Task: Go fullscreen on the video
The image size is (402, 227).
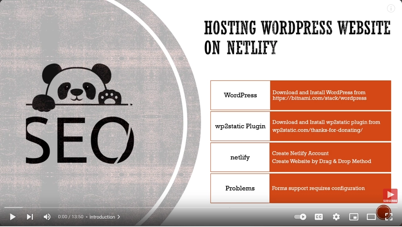Action: tap(388, 217)
